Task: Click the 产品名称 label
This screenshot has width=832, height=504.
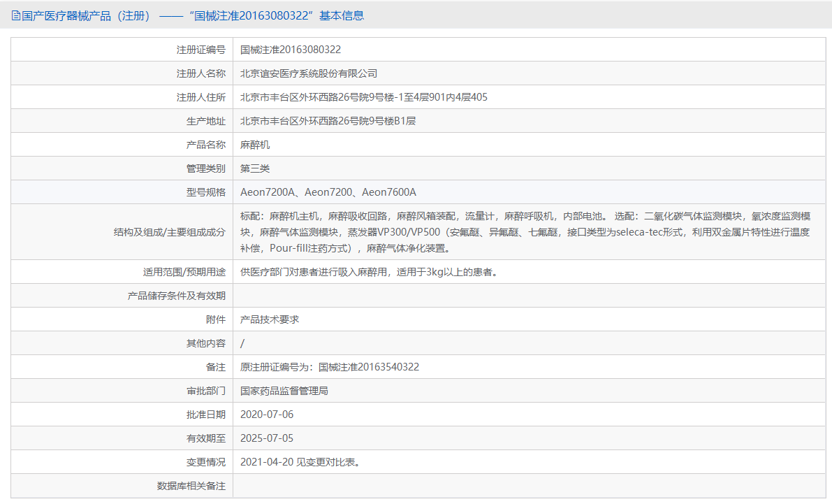Action: (206, 145)
